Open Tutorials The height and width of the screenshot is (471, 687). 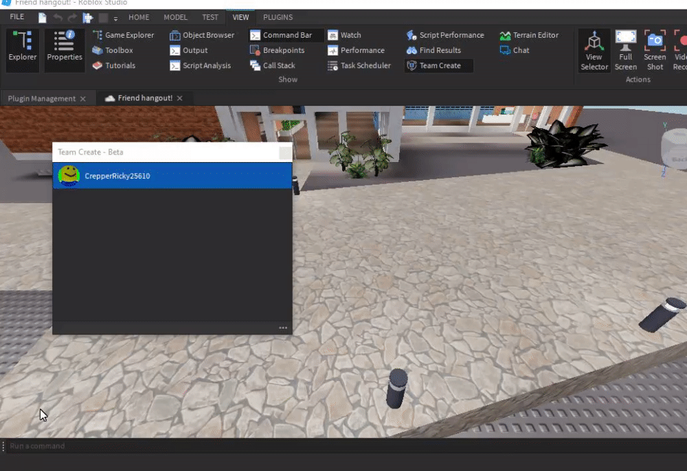tap(114, 66)
